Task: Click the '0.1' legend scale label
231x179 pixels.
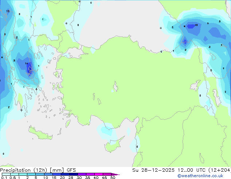Action: click(x=4, y=178)
